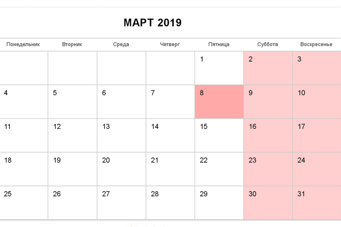This screenshot has width=341, height=227.
Task: Click the Четверг column header
Action: tap(170, 44)
